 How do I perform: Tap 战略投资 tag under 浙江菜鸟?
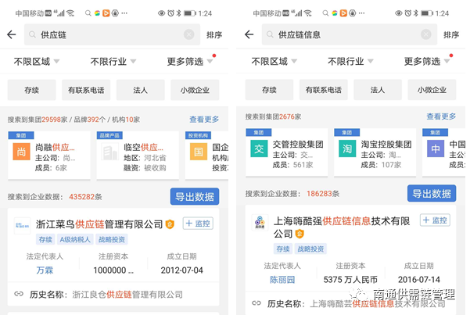pyautogui.click(x=112, y=239)
